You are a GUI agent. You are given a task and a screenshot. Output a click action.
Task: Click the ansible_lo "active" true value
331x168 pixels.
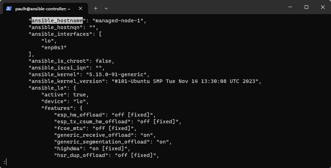(79, 95)
